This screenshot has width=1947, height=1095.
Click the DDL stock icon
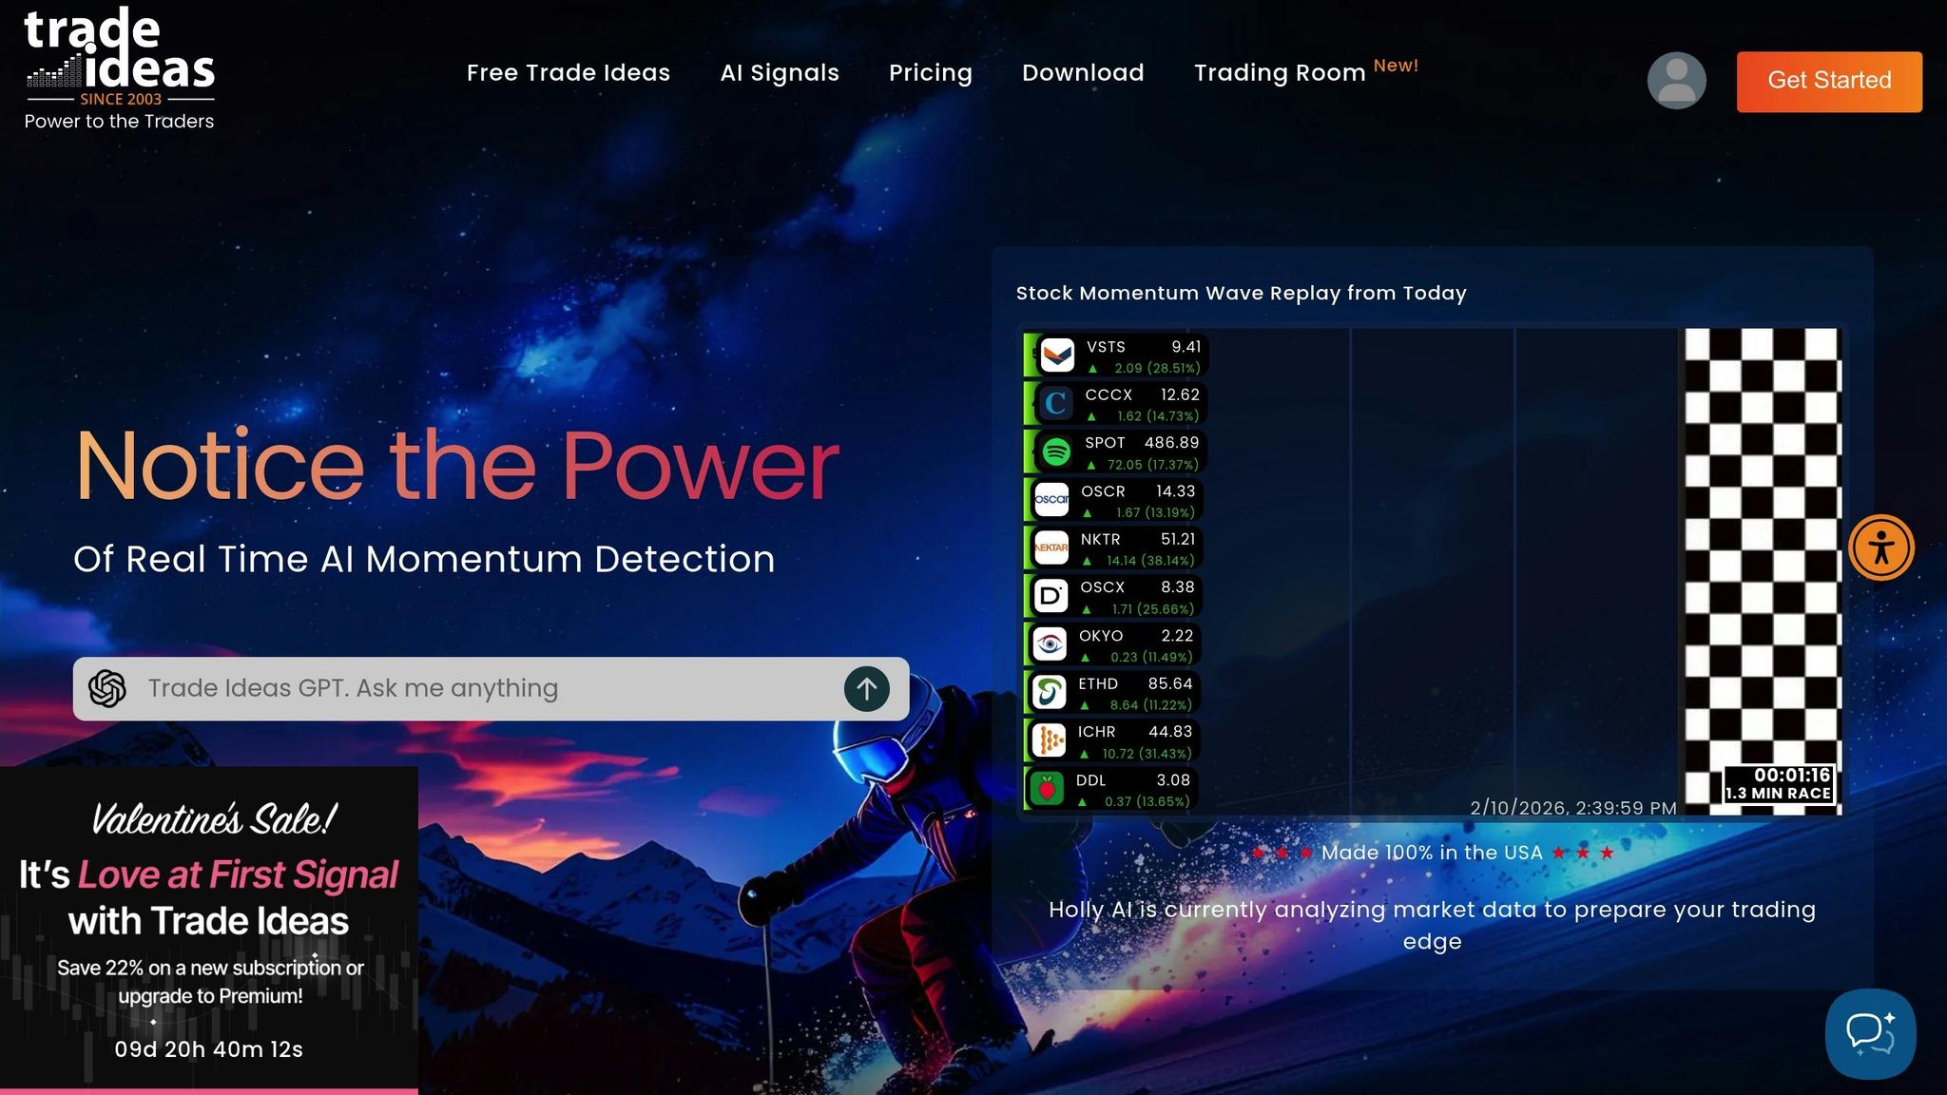coord(1047,788)
